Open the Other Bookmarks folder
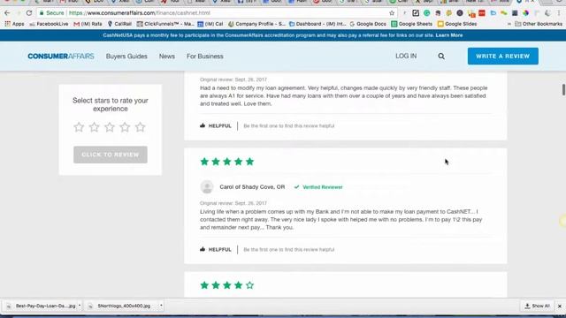Image resolution: width=566 pixels, height=318 pixels. click(539, 24)
